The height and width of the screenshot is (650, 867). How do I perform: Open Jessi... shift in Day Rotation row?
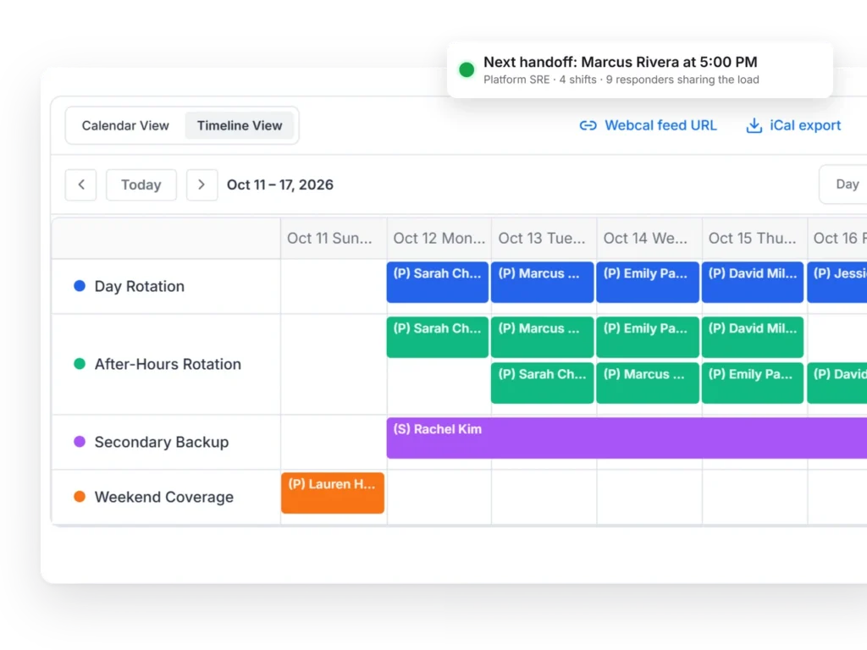[837, 282]
